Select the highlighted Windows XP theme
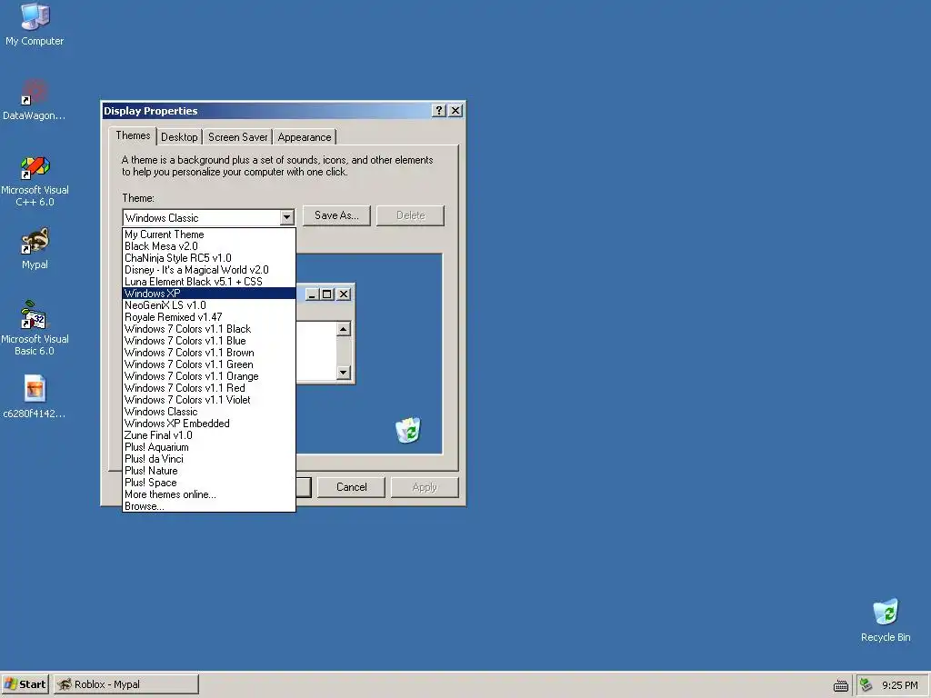Screen dimensions: 931x698 click(x=209, y=294)
